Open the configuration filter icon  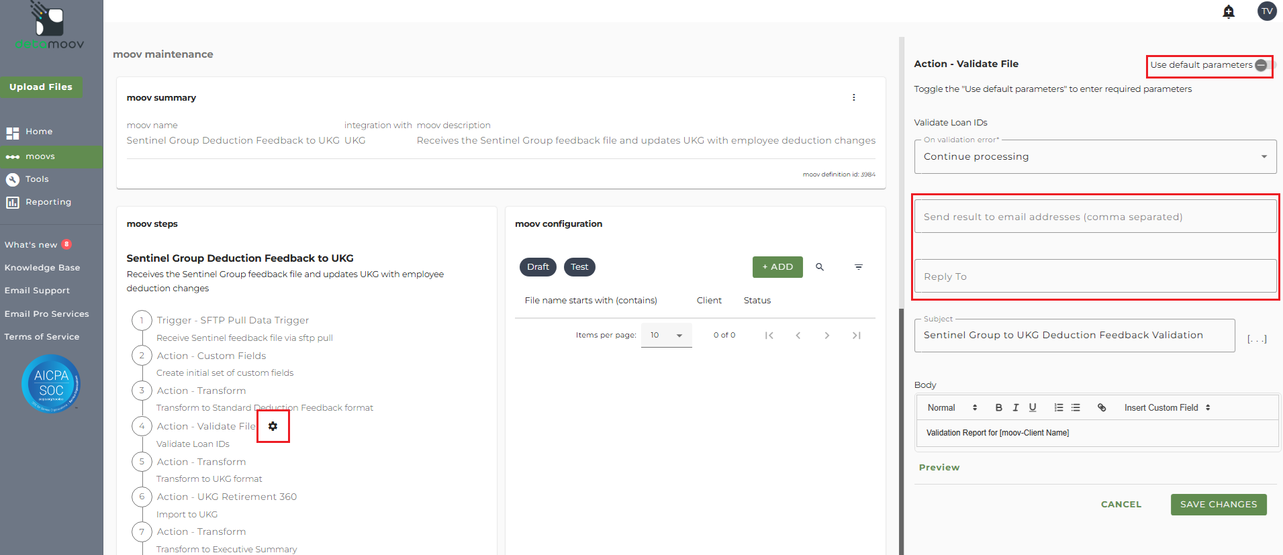pos(859,267)
